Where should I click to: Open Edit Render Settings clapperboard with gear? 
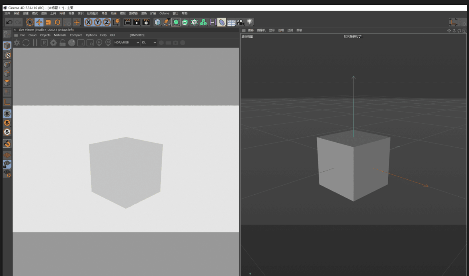click(146, 22)
